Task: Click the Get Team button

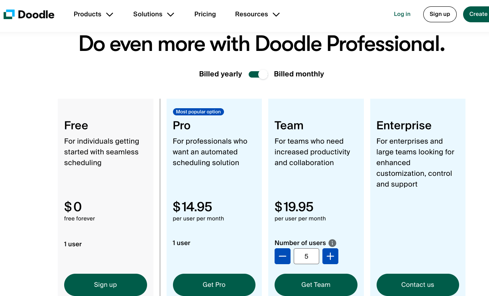Action: 316,284
